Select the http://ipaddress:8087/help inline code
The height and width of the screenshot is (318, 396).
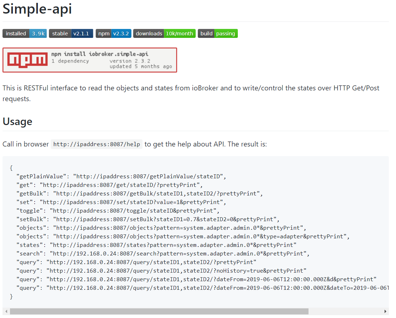coord(96,144)
